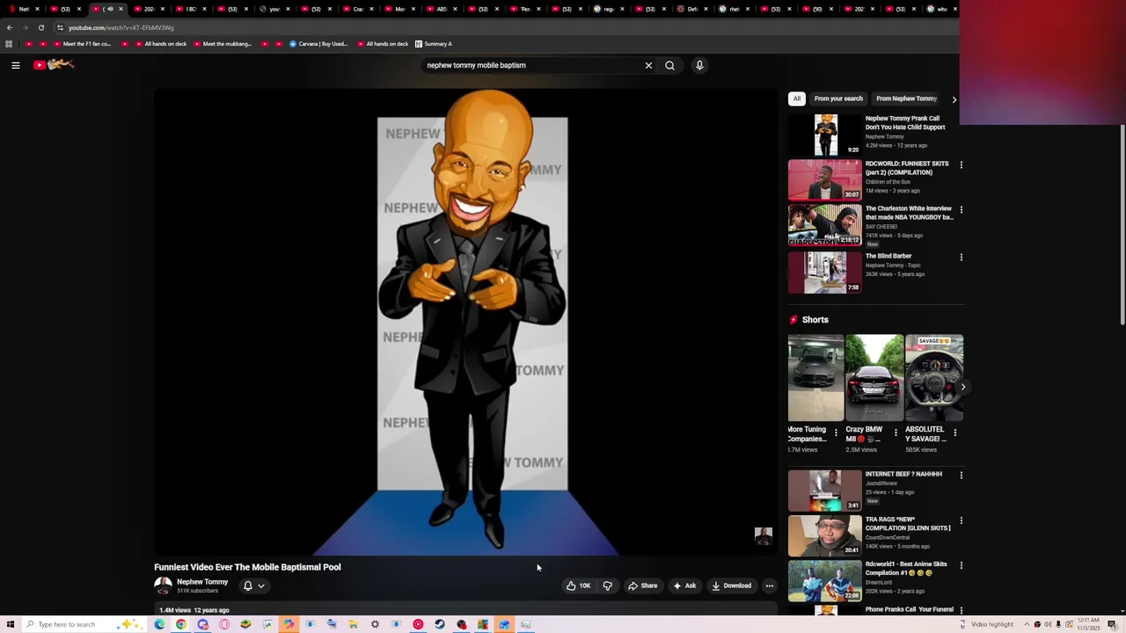
Task: Reload the page with refresh icon
Action: coord(40,27)
